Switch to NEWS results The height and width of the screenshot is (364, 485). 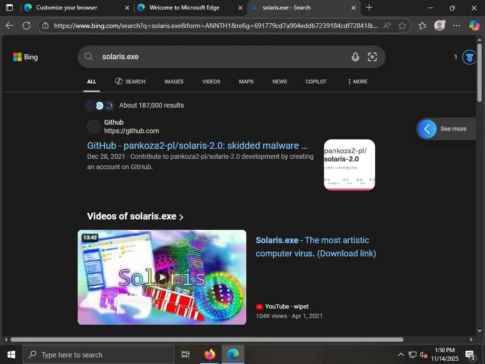[279, 82]
